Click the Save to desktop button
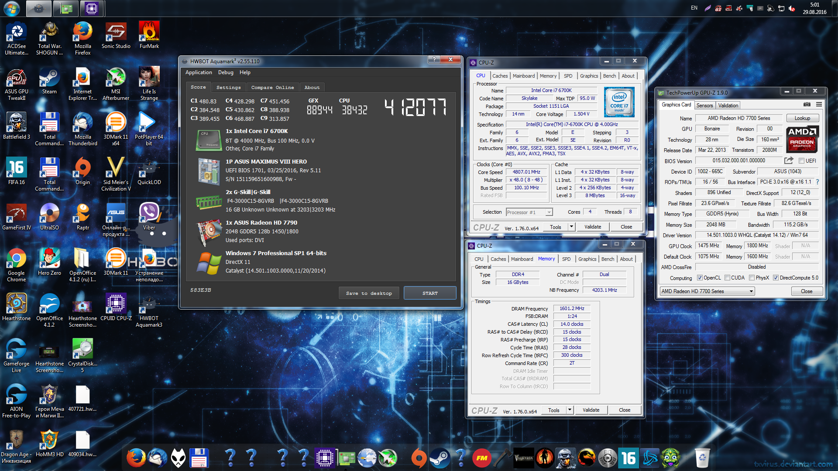838x471 pixels. pos(369,293)
